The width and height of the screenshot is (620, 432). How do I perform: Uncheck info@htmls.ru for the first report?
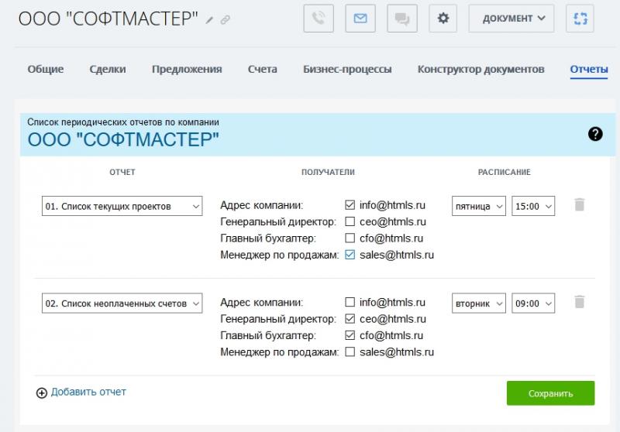pyautogui.click(x=350, y=205)
